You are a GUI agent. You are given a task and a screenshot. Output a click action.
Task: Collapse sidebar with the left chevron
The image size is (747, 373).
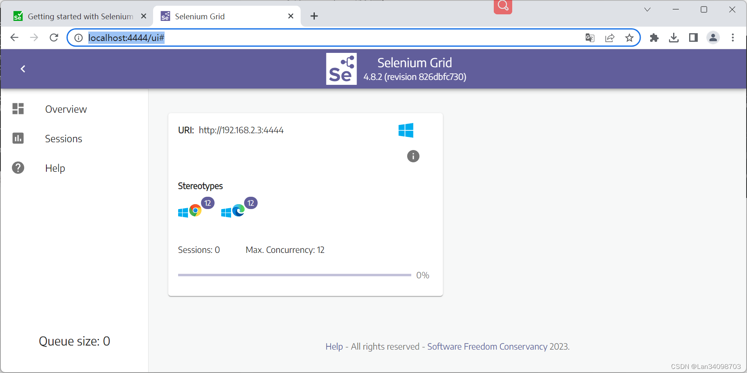tap(23, 69)
